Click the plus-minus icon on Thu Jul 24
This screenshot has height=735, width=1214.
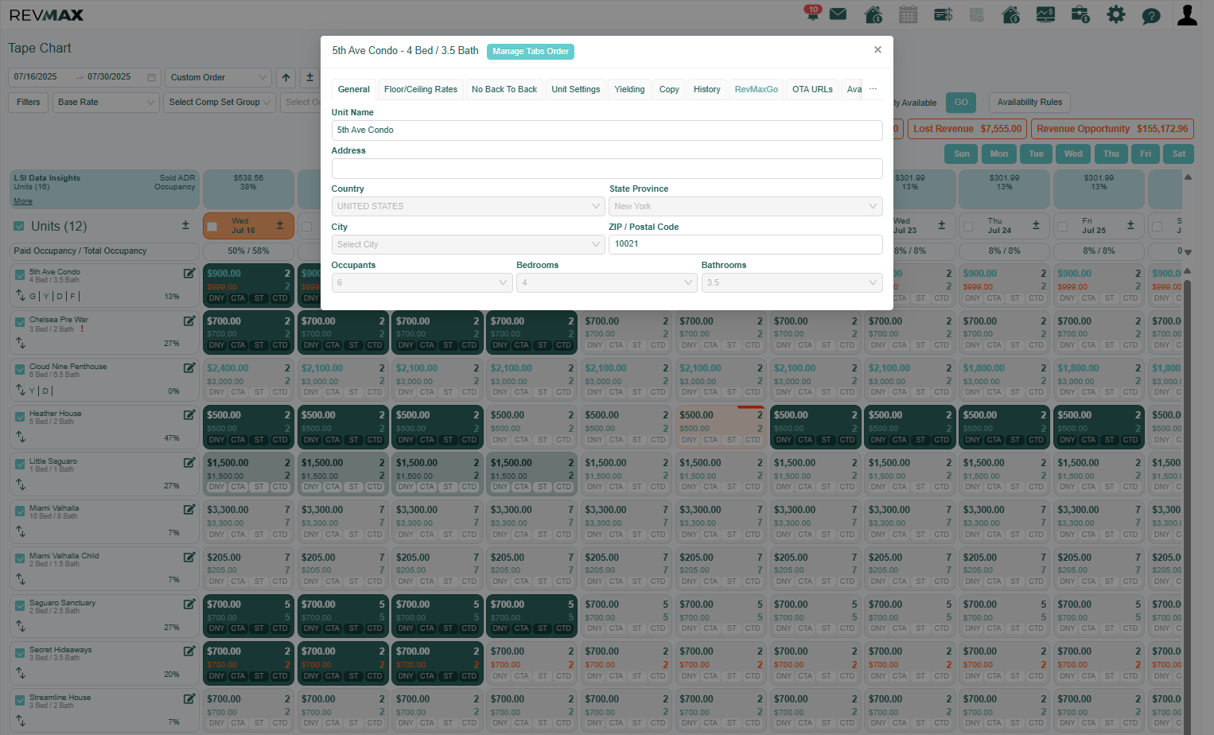[x=1036, y=225]
